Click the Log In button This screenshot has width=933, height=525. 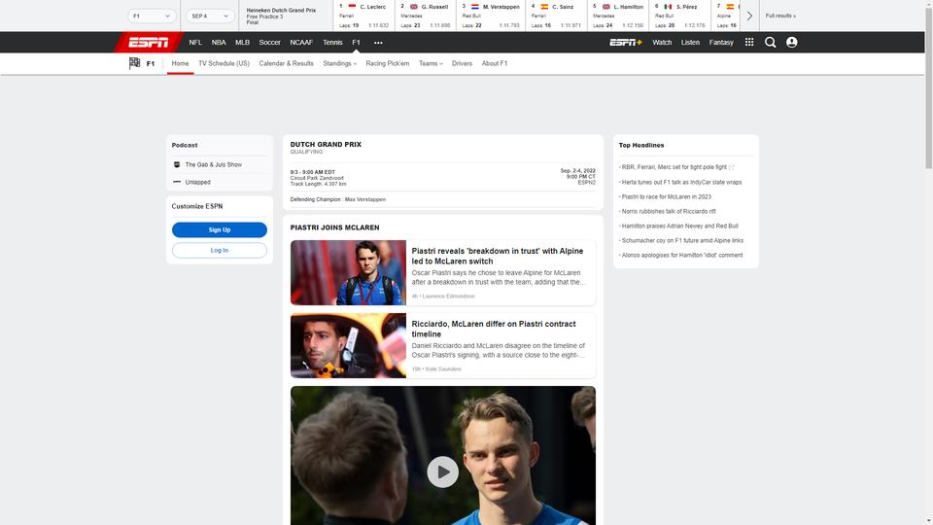[220, 251]
